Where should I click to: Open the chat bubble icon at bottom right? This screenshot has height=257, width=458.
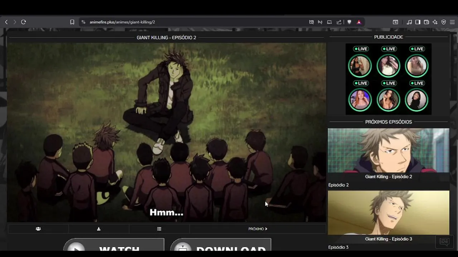pos(444,242)
